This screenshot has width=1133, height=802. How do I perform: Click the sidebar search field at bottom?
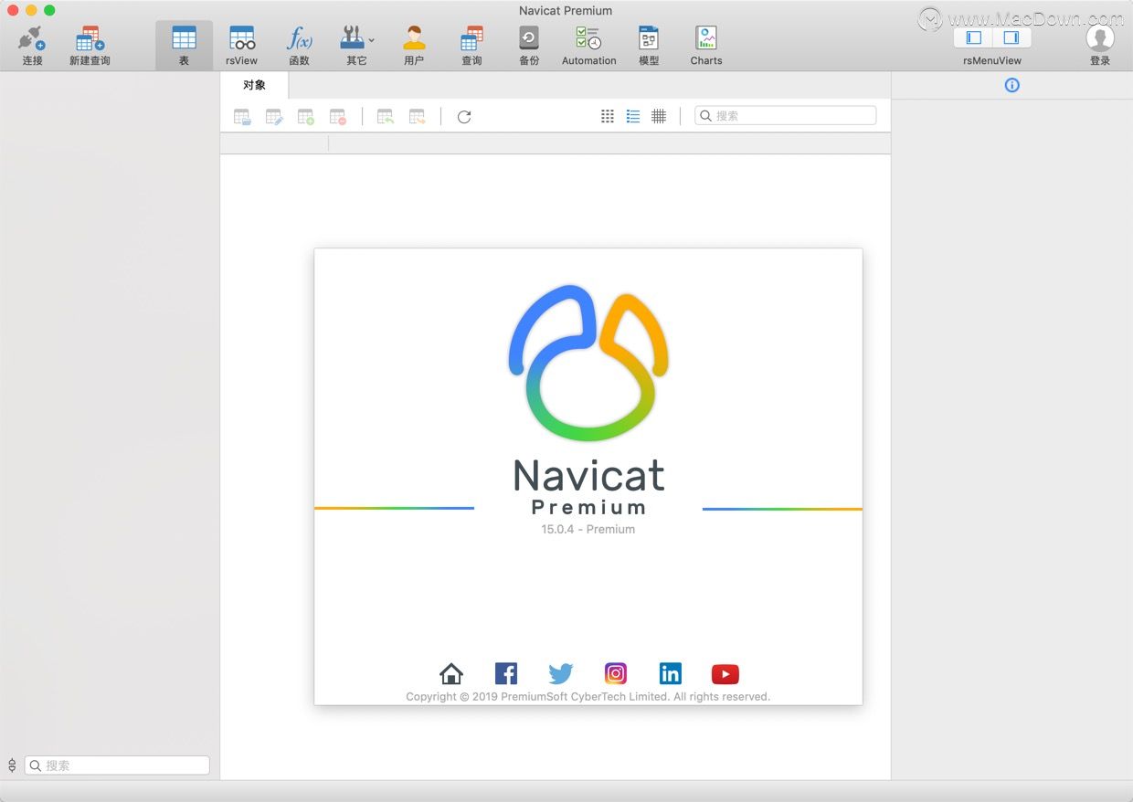pos(117,765)
